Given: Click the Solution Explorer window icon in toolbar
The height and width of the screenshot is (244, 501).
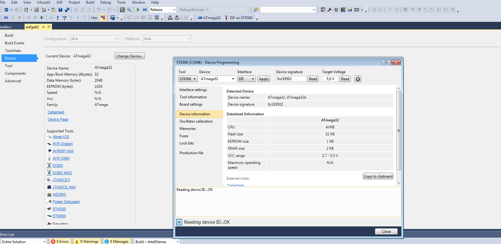Looking at the screenshot, I should pyautogui.click(x=323, y=10).
